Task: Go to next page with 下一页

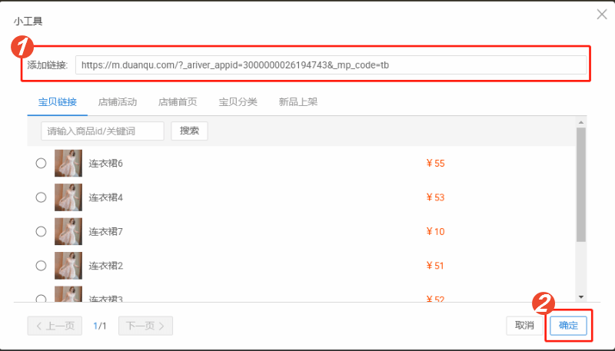Action: [145, 326]
